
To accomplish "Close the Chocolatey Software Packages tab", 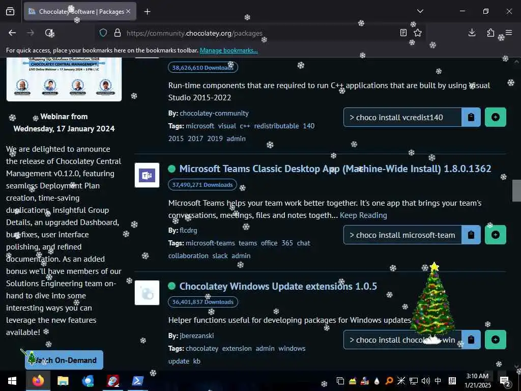I will pos(128,11).
